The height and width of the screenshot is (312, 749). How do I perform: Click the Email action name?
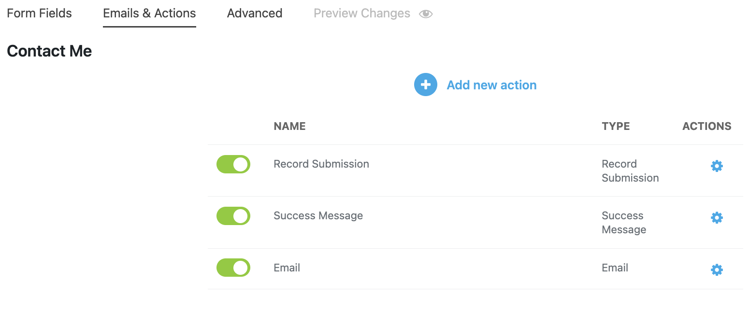(x=287, y=268)
